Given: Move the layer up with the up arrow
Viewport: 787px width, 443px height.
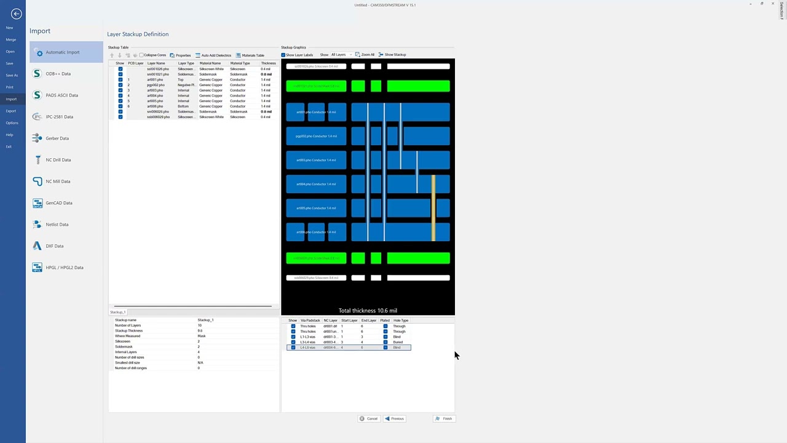Looking at the screenshot, I should click(x=112, y=55).
